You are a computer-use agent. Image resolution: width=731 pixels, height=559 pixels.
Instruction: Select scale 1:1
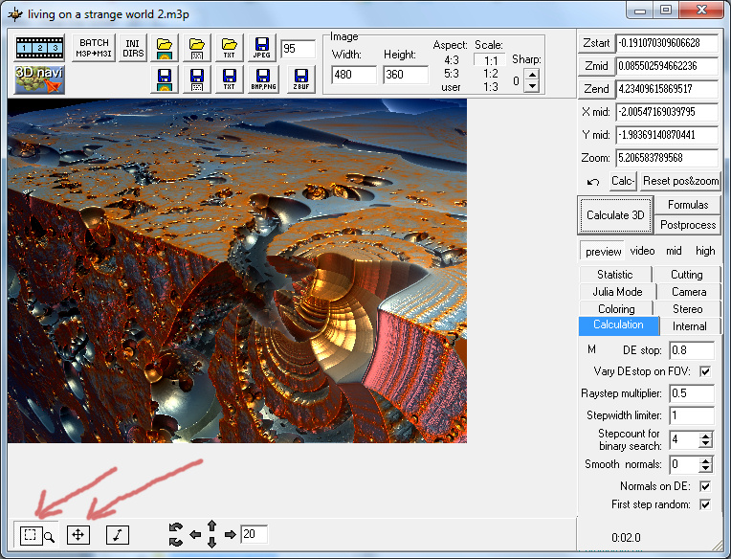tap(491, 60)
